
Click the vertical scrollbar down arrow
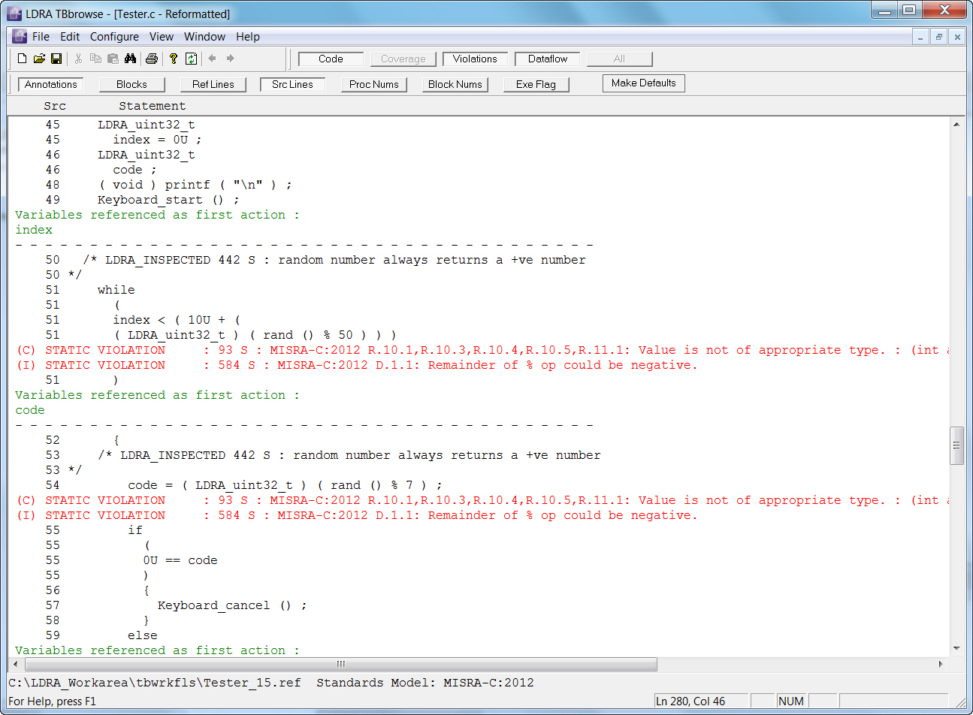(x=956, y=648)
